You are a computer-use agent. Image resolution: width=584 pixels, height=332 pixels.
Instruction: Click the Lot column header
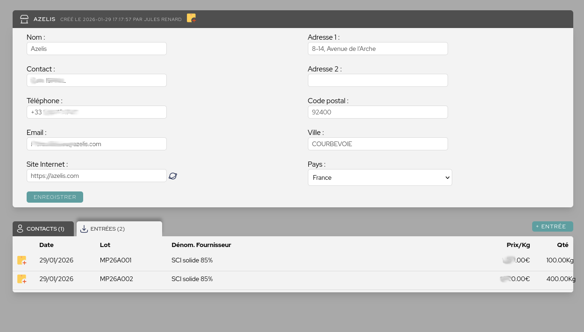tap(105, 245)
